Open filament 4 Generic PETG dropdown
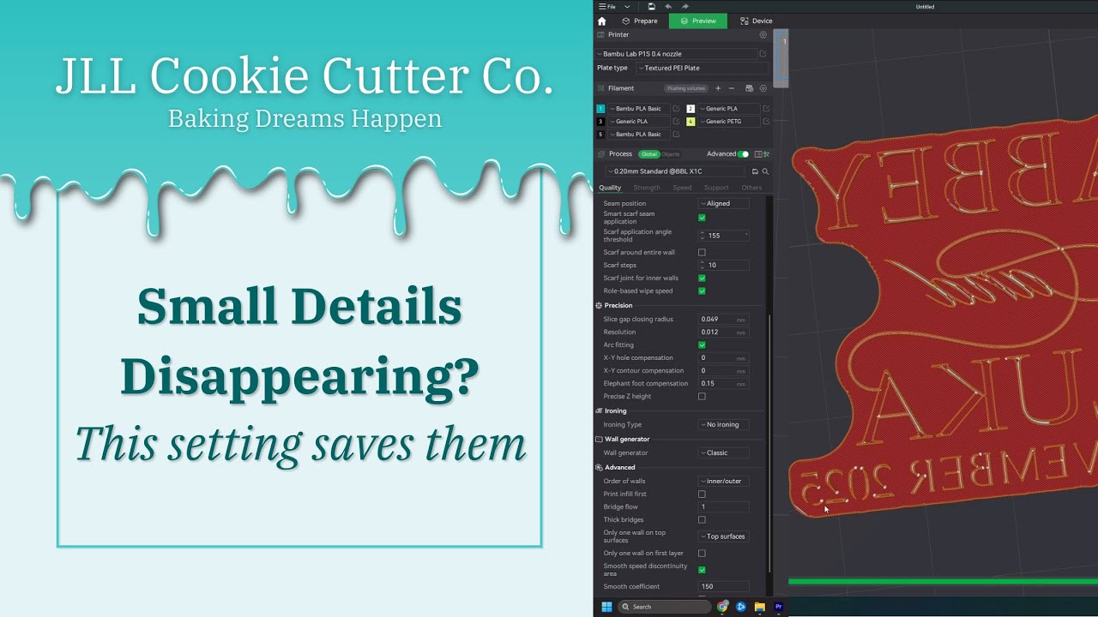The width and height of the screenshot is (1098, 617). tap(728, 122)
